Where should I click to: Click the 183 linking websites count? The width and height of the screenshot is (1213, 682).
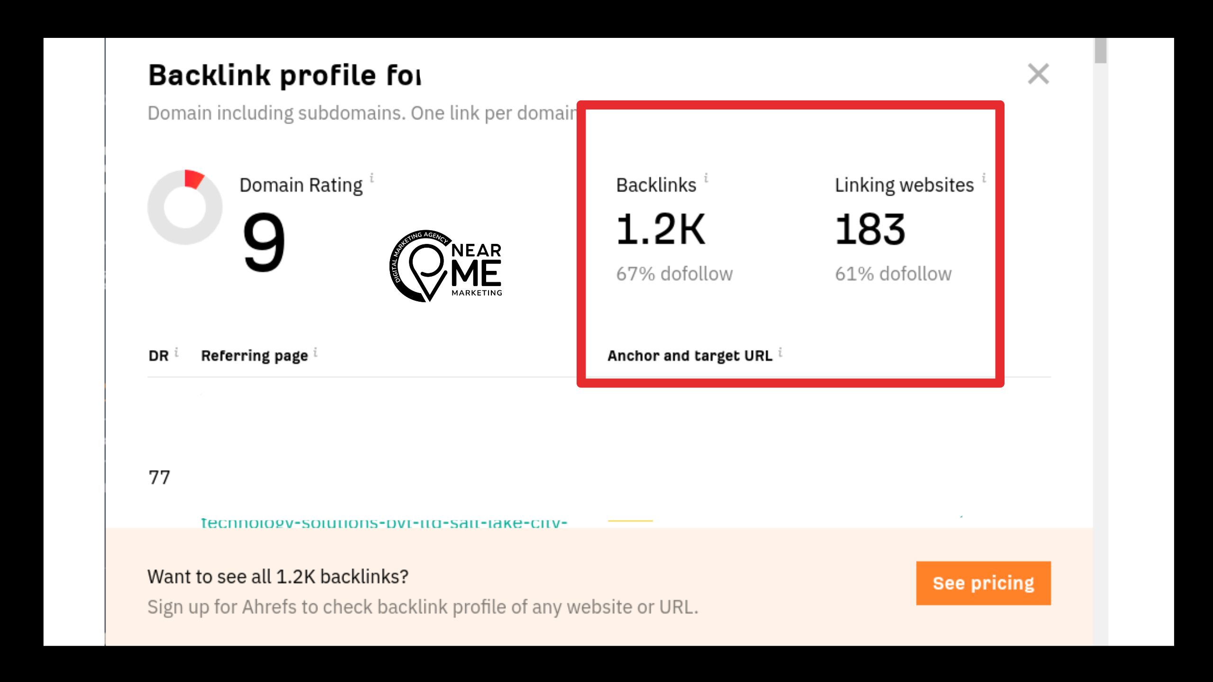click(870, 230)
